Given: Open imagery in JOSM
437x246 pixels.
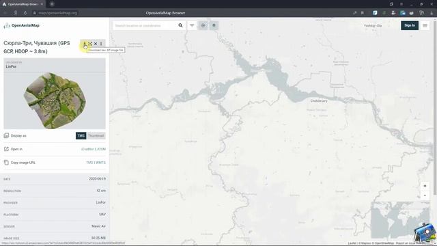Looking at the screenshot, I should point(100,149).
